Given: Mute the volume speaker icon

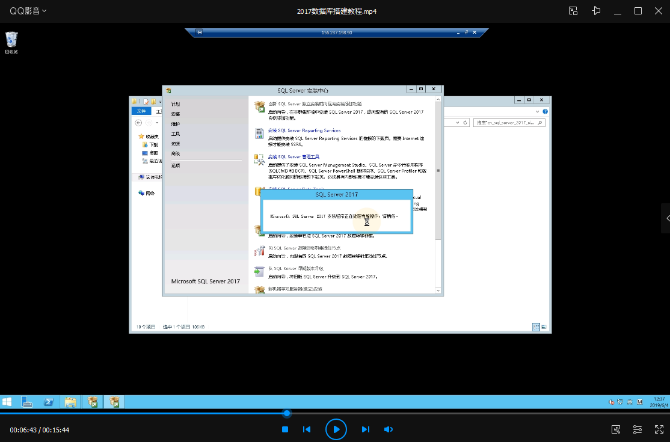Looking at the screenshot, I should point(388,429).
